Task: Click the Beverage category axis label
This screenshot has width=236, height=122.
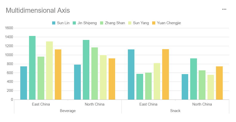Action: (68, 111)
